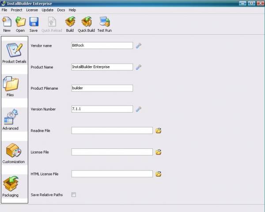
Task: Click the HTML License File label
Action: [45, 174]
